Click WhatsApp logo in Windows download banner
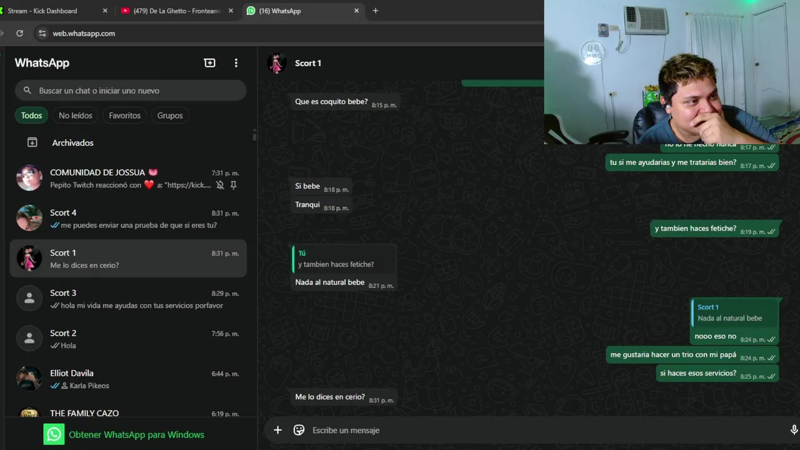 coord(54,434)
